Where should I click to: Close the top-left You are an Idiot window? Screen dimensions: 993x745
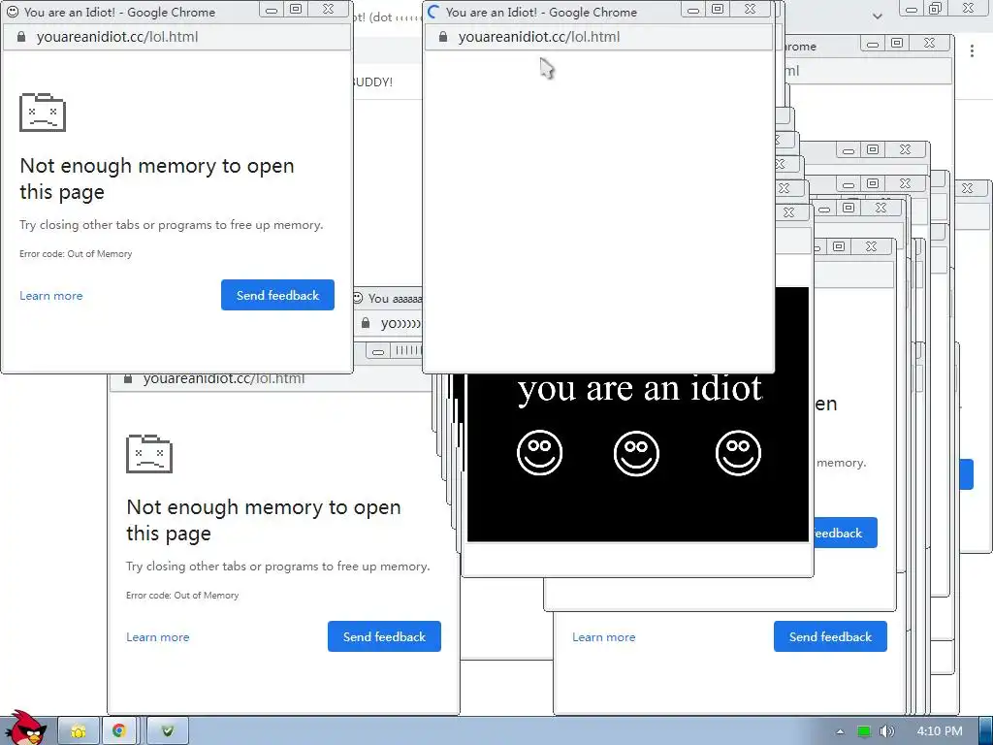click(x=328, y=10)
